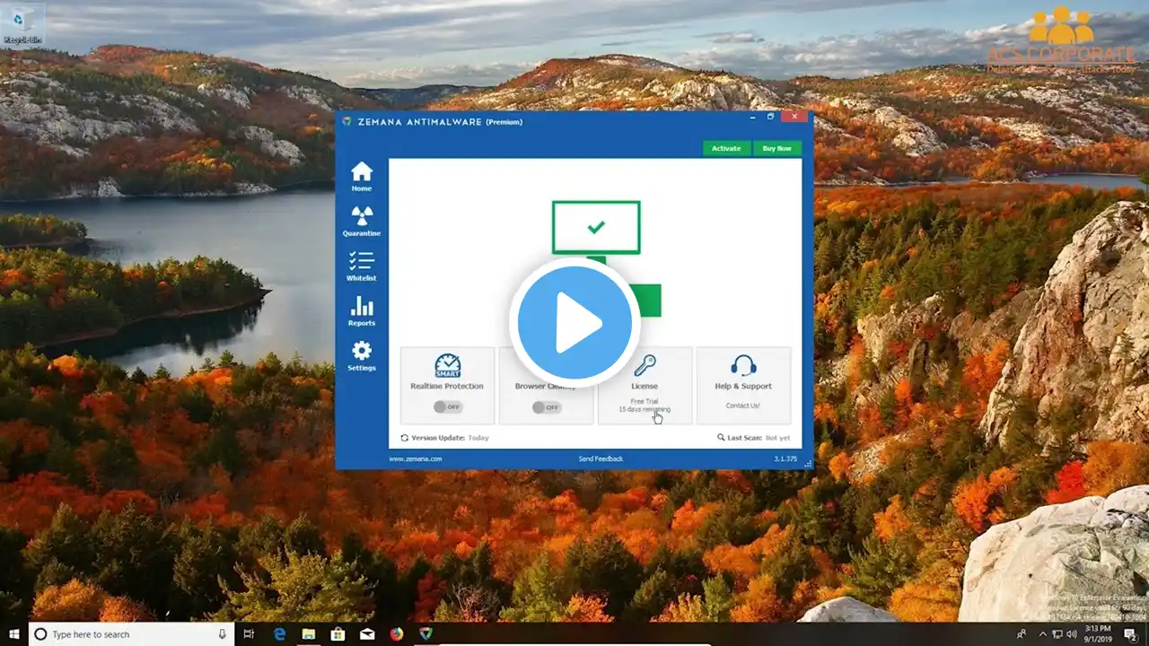Go to Home in Zemana sidebar
The width and height of the screenshot is (1149, 646).
pyautogui.click(x=362, y=171)
